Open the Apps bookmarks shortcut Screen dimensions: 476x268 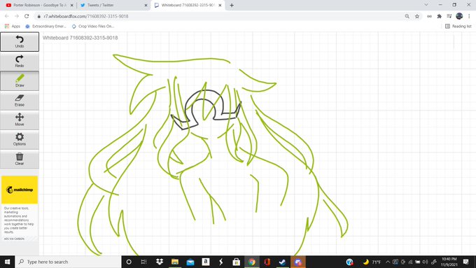[13, 27]
